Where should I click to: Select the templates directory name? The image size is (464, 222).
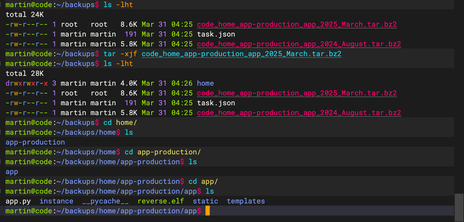pos(246,201)
